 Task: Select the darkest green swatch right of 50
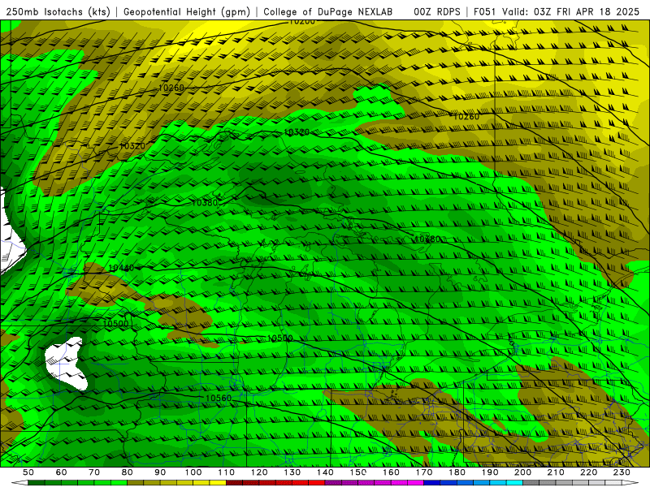click(x=37, y=483)
